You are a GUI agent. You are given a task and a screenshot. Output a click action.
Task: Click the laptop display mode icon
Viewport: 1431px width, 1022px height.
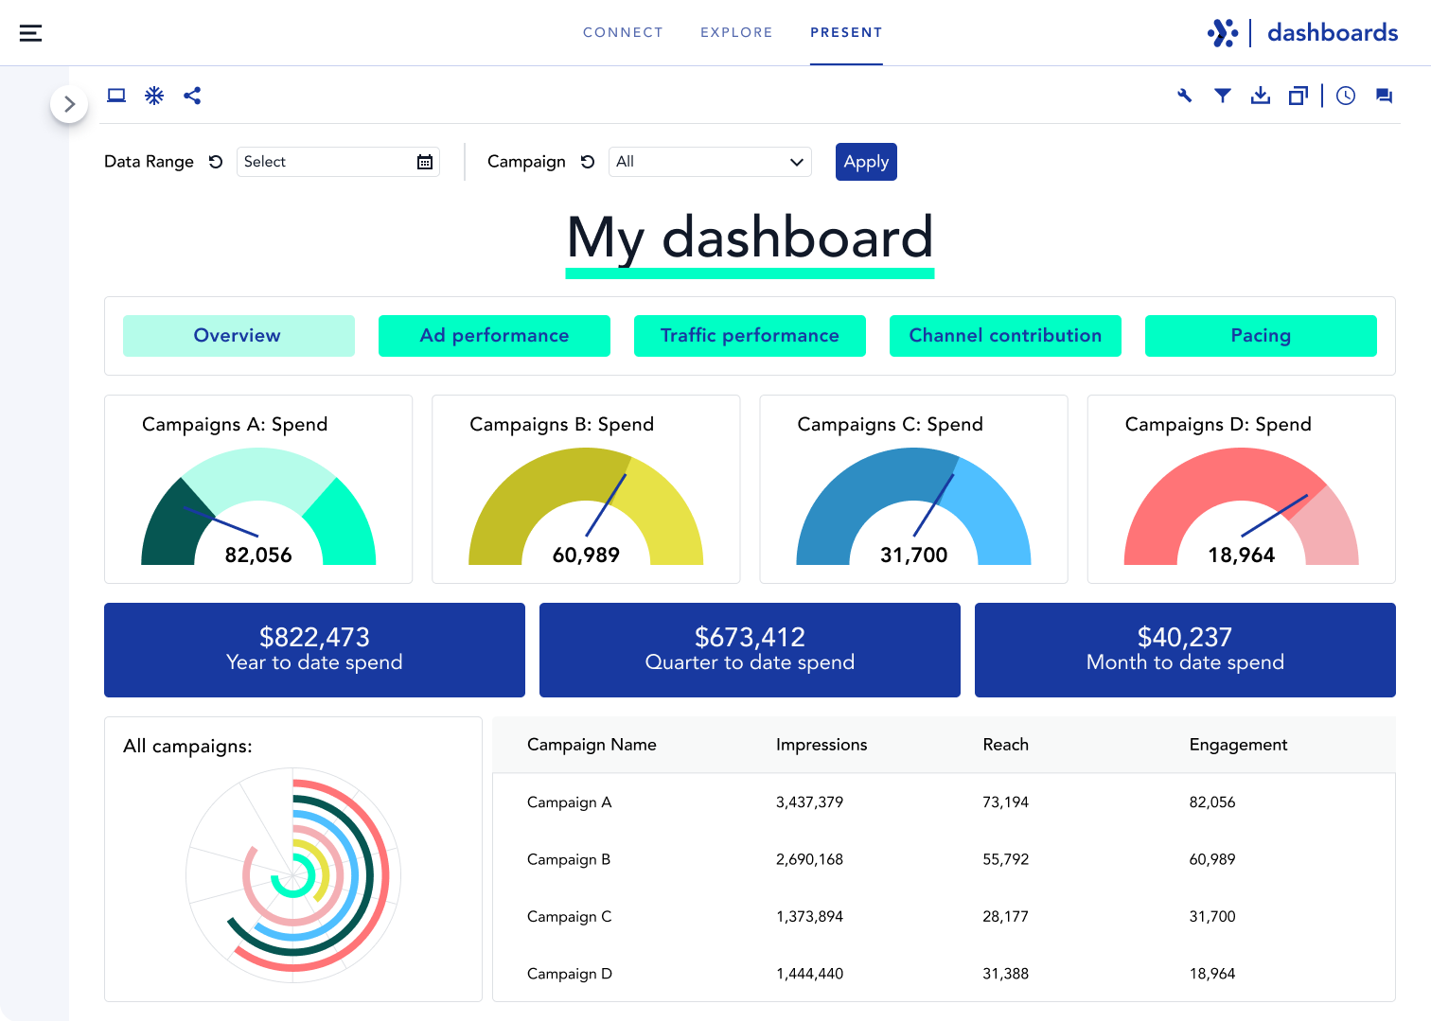[116, 96]
